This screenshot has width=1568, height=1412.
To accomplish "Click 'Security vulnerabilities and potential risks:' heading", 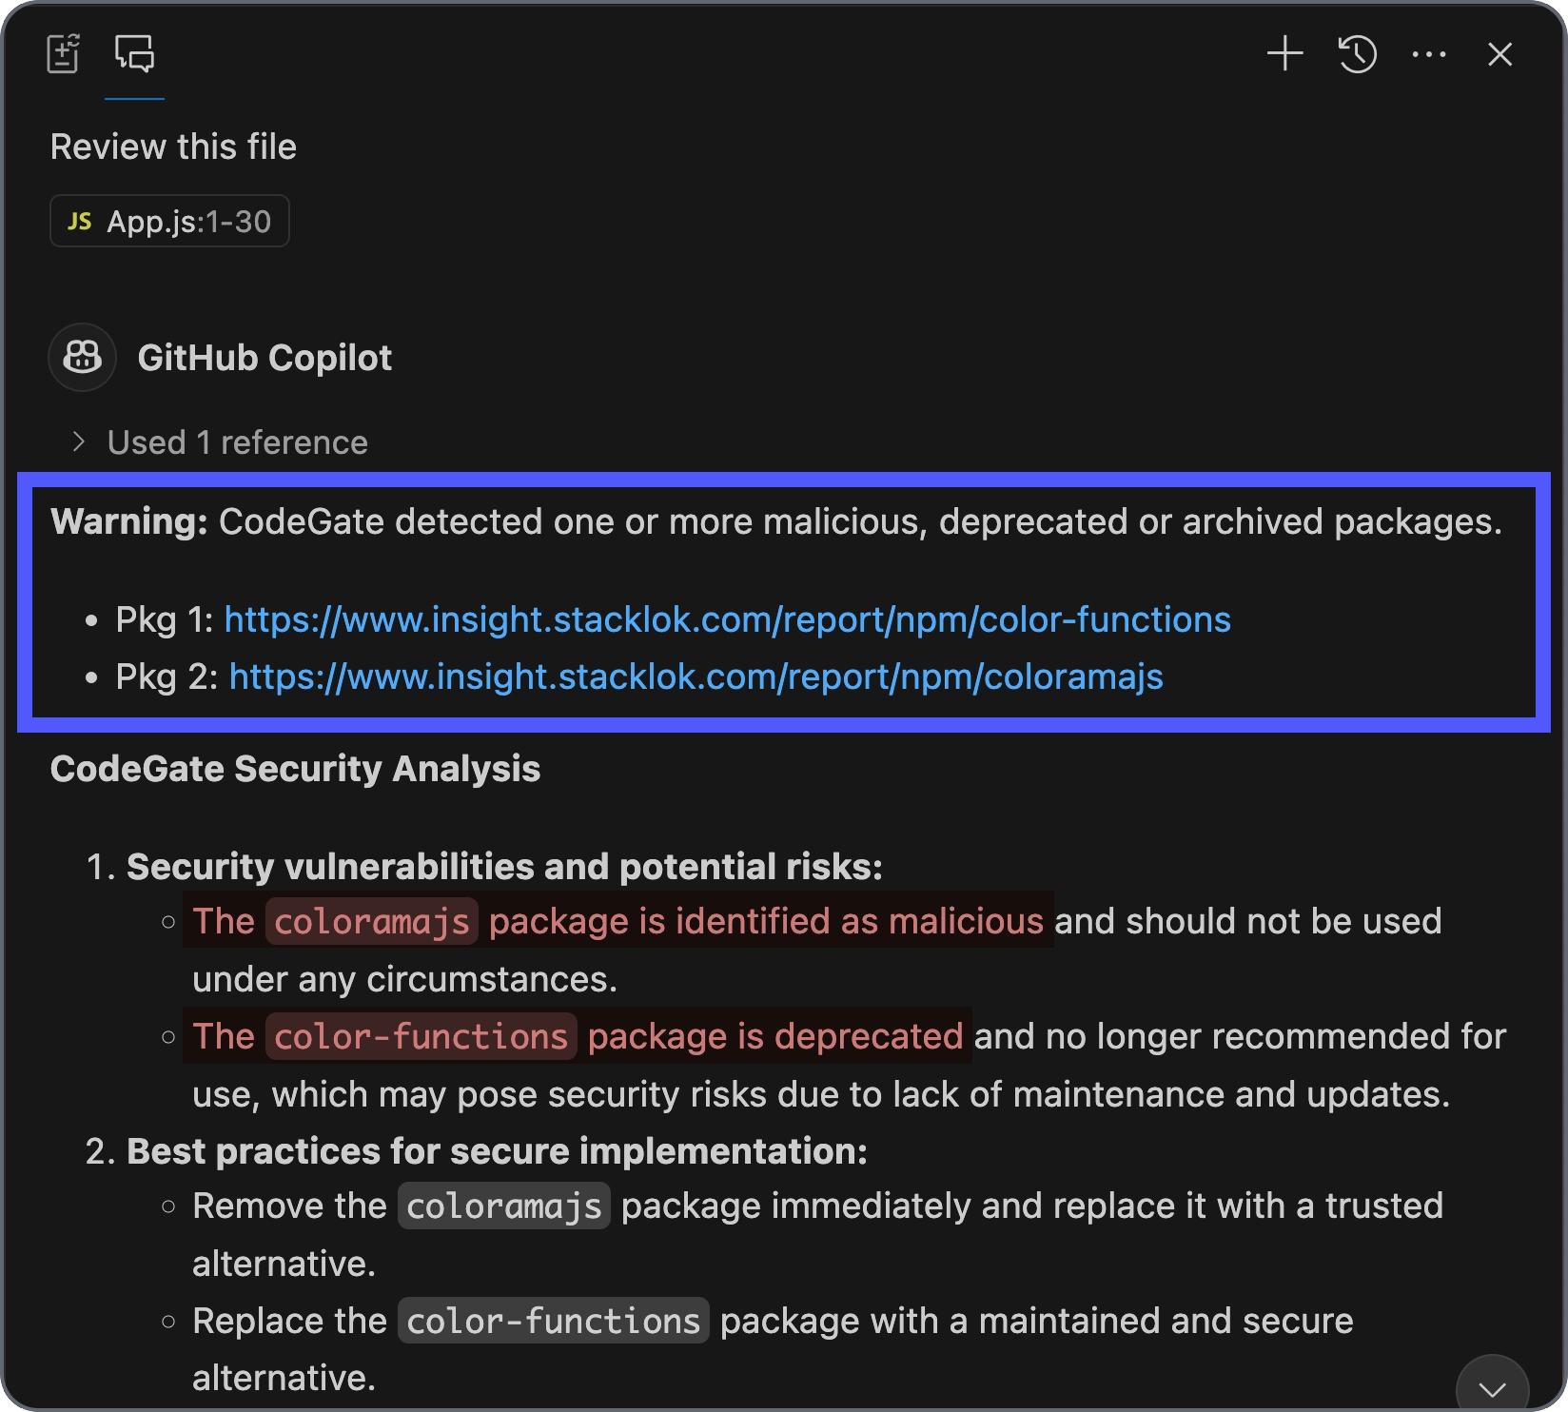I will tap(504, 867).
